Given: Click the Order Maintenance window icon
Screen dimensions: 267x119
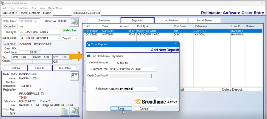Looking at the screenshot, I should (x=3, y=3).
